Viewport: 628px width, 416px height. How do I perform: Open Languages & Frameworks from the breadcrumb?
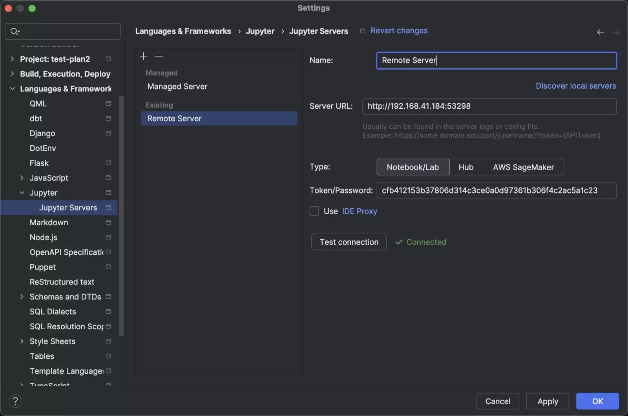click(x=183, y=31)
